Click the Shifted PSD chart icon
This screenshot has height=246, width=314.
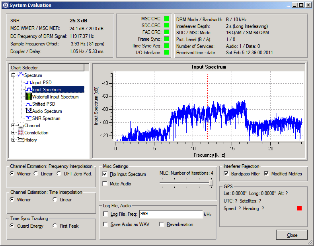pos(28,104)
